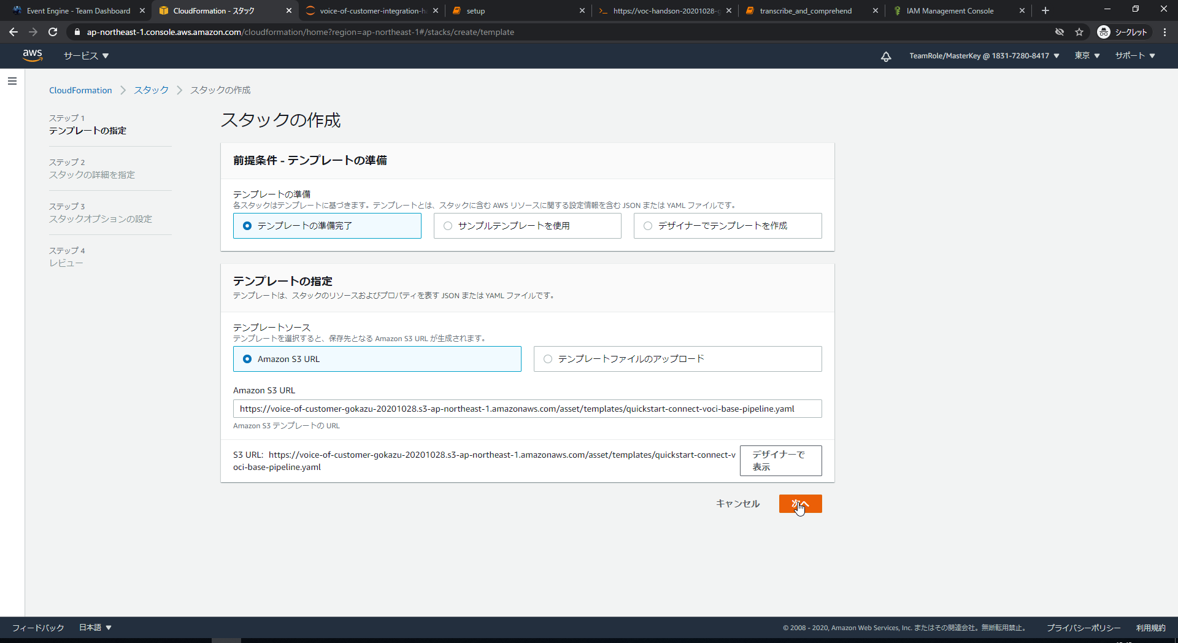The image size is (1178, 643).
Task: Open the サポート dropdown
Action: 1135,56
